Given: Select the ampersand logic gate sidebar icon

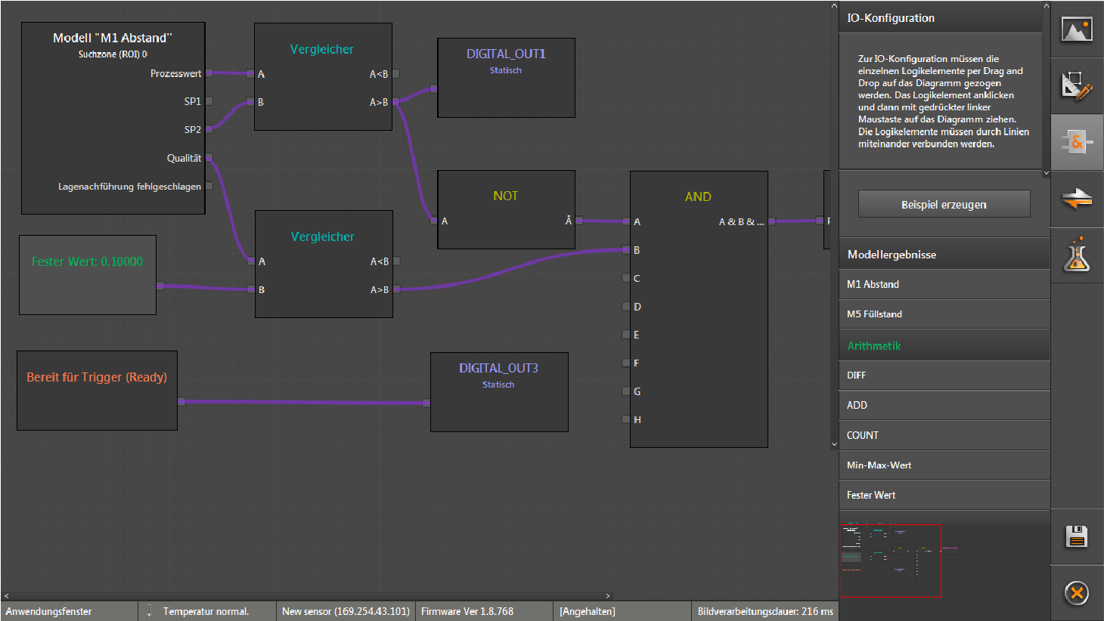Looking at the screenshot, I should (x=1077, y=142).
